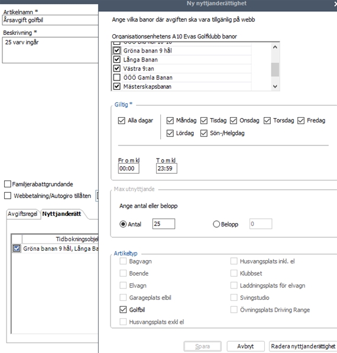This screenshot has height=353, width=337.
Task: Open the Nyttjanderätt tab
Action: pos(61,213)
